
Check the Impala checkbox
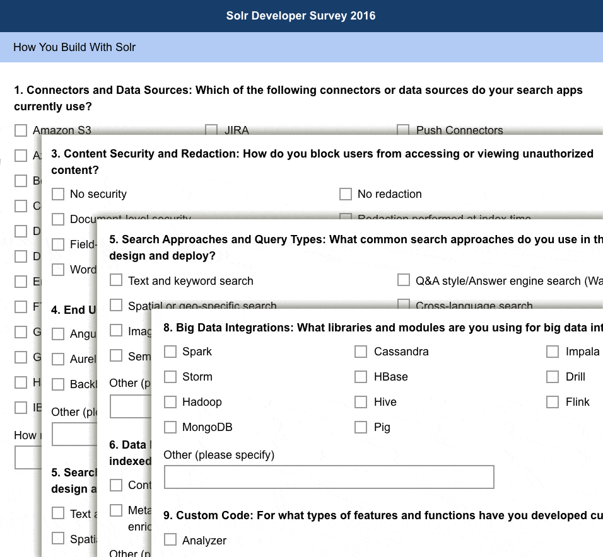(x=553, y=352)
